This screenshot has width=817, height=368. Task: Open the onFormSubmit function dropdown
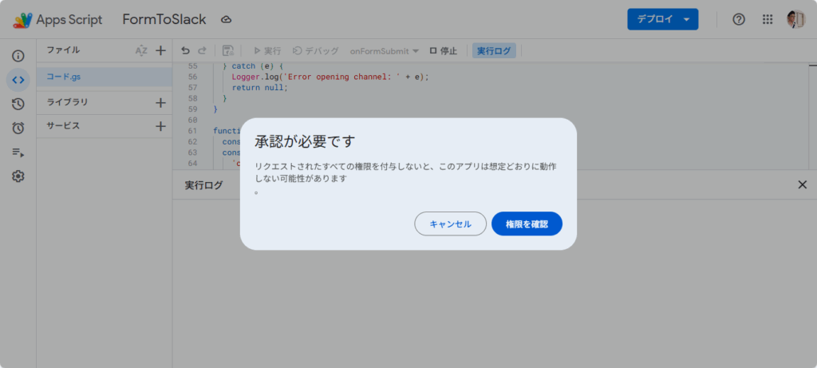tap(385, 50)
